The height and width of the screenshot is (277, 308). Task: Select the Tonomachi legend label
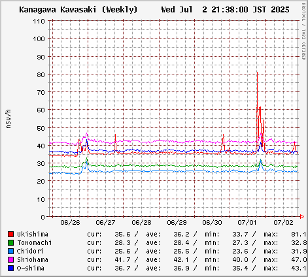tap(35, 242)
